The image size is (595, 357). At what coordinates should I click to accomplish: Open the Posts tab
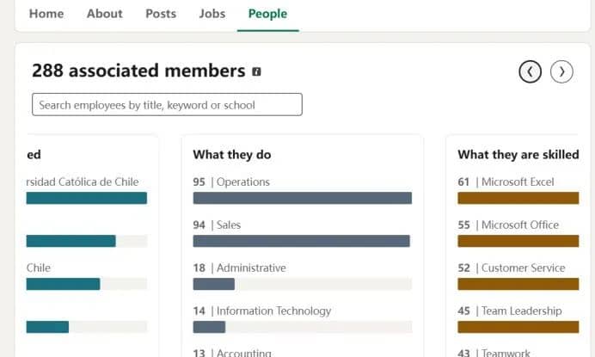click(161, 14)
